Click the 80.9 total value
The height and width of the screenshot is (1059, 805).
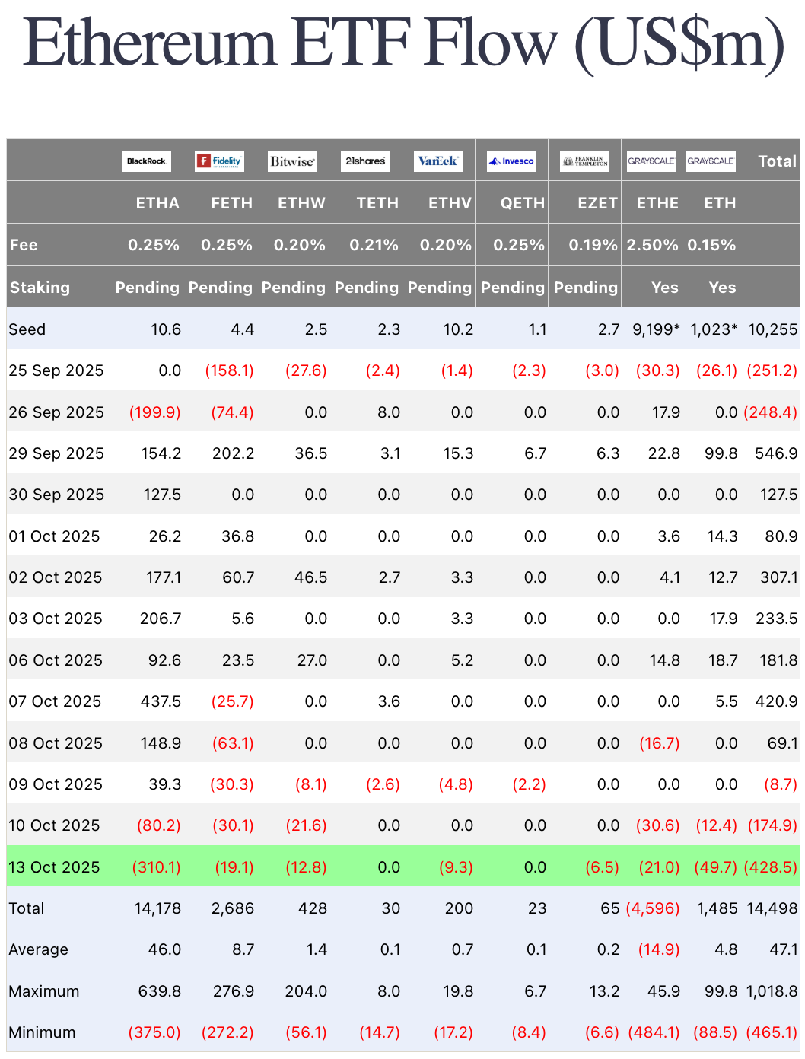coord(781,536)
